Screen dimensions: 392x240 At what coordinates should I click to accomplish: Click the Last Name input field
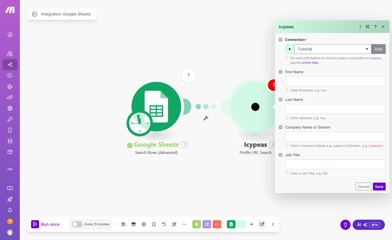point(335,109)
